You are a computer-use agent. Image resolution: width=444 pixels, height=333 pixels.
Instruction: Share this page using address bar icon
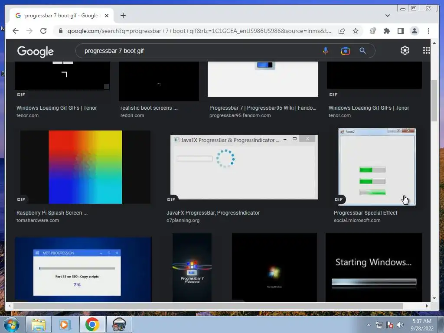(342, 31)
